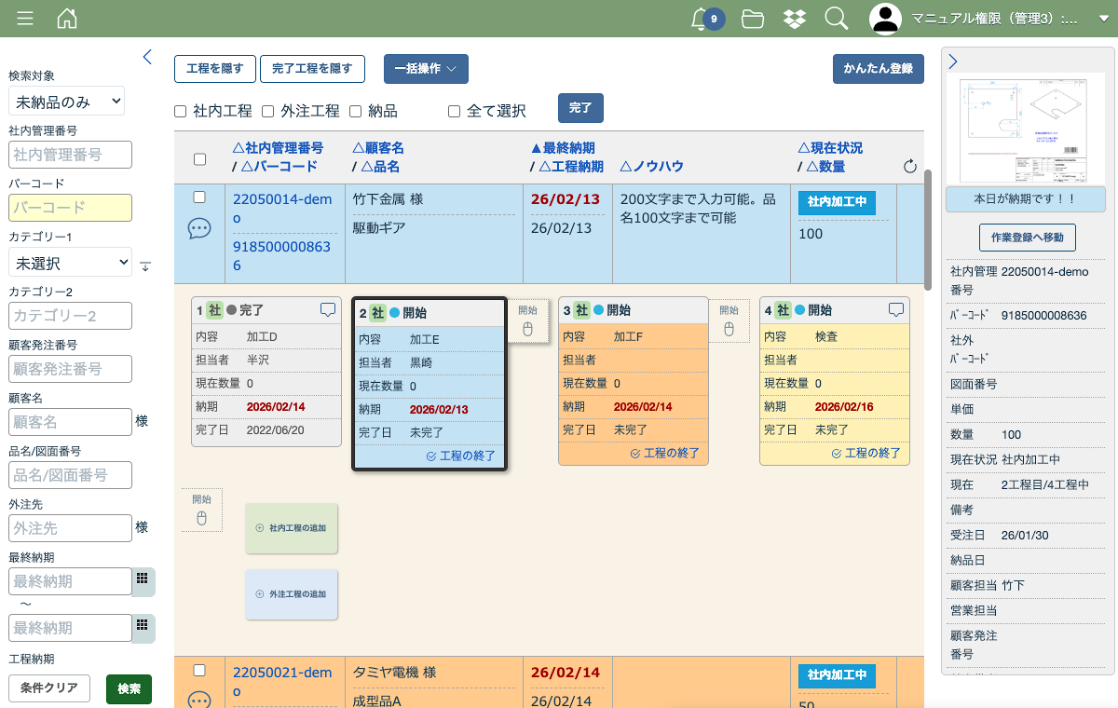Check the 外注工程 checkbox
Image resolution: width=1118 pixels, height=708 pixels.
pos(267,112)
